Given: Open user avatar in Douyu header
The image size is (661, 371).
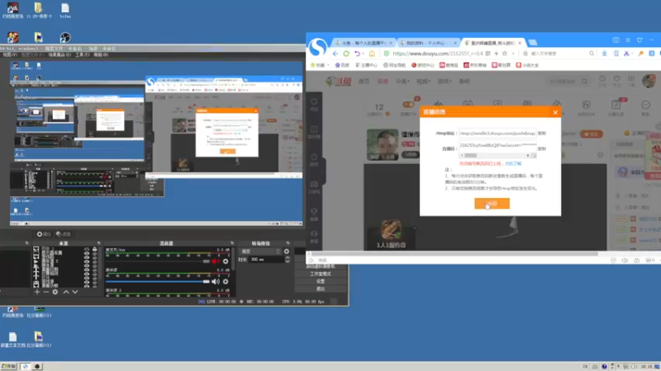Looking at the screenshot, I should coord(649,81).
